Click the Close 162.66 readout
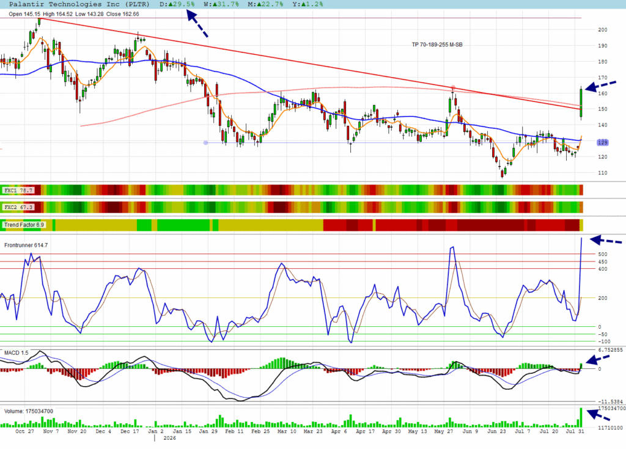 122,14
